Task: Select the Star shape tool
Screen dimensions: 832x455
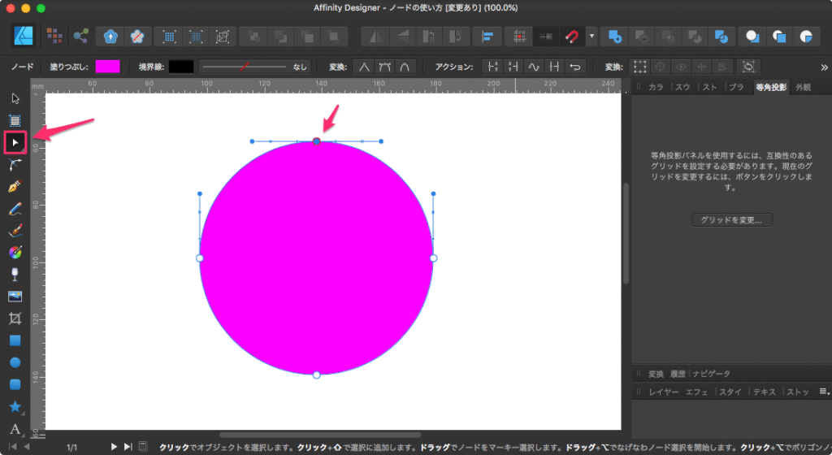Action: click(15, 406)
